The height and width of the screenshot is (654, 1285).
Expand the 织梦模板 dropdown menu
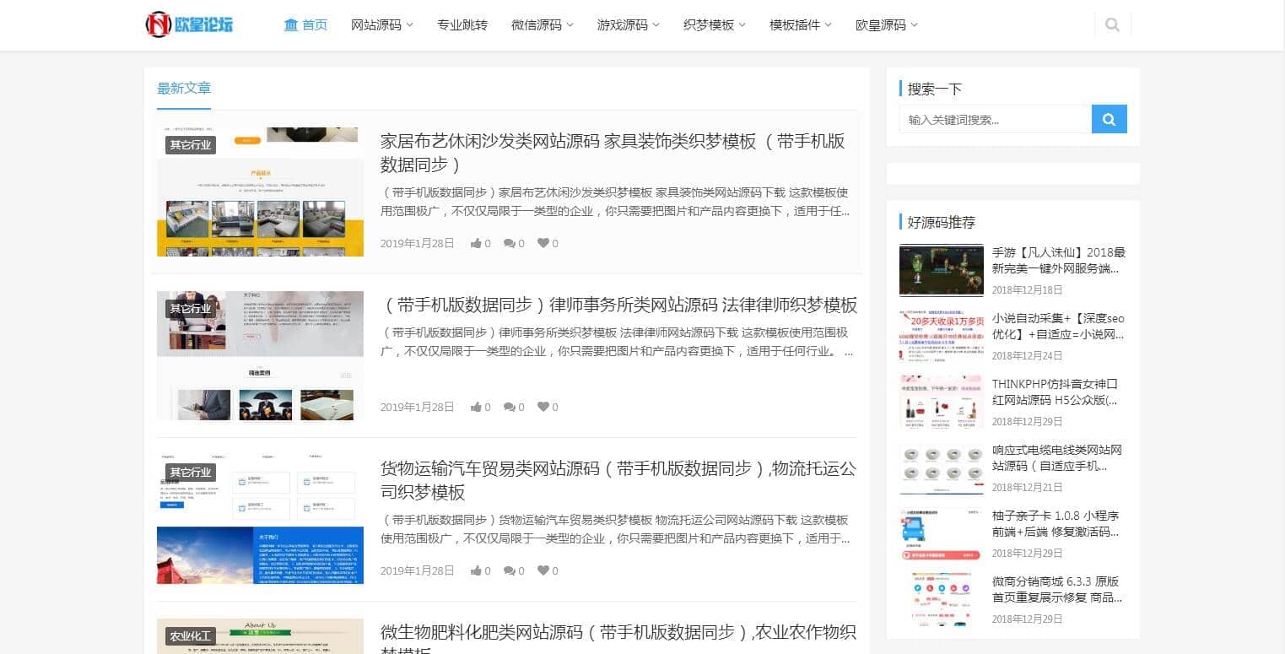click(x=715, y=25)
